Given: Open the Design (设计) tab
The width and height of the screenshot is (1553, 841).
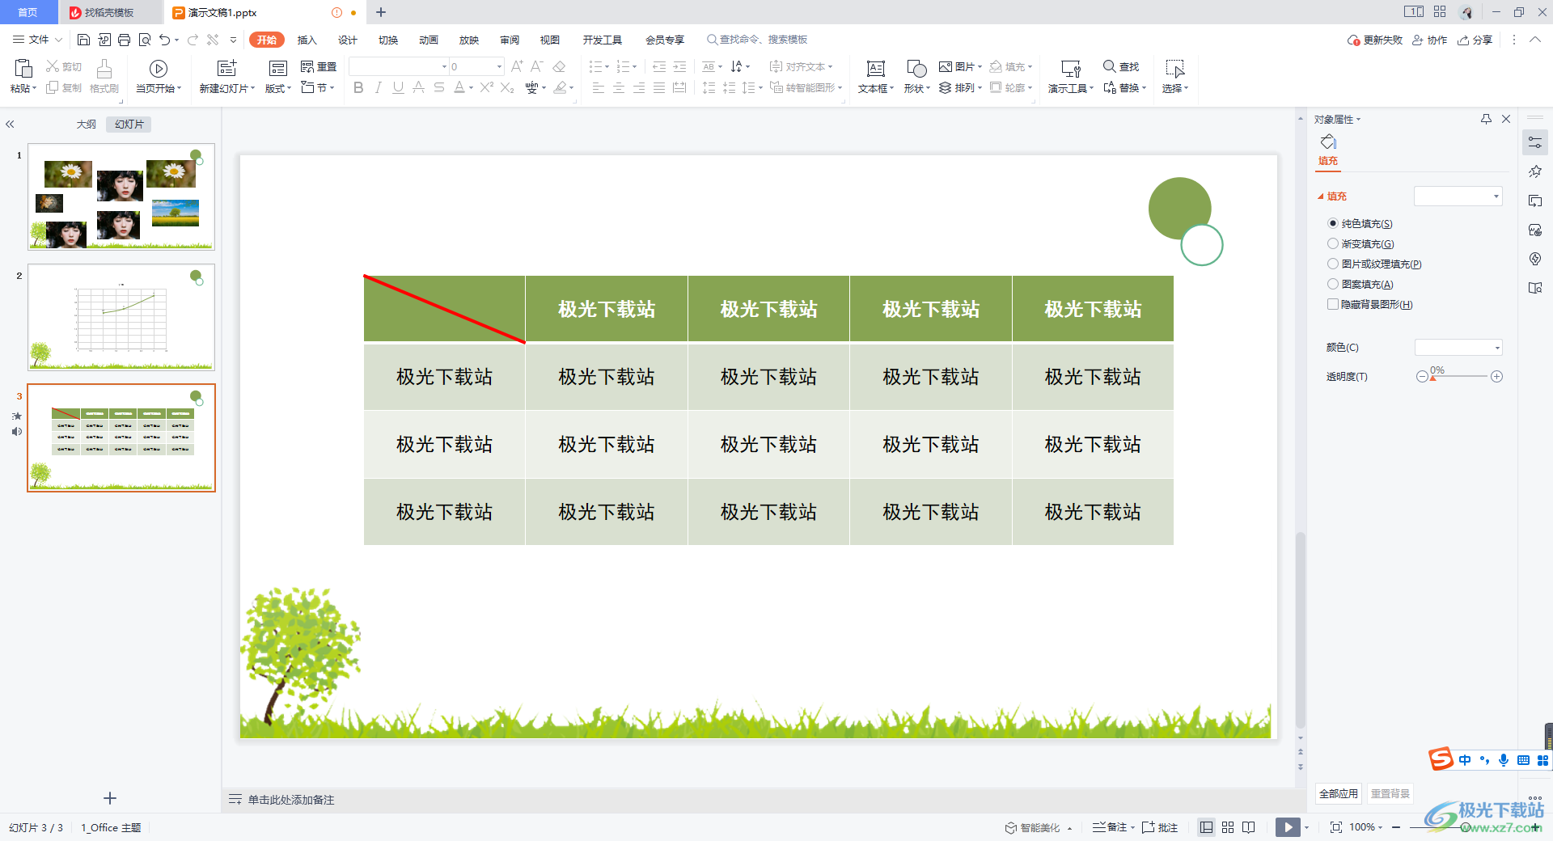Looking at the screenshot, I should coord(348,40).
